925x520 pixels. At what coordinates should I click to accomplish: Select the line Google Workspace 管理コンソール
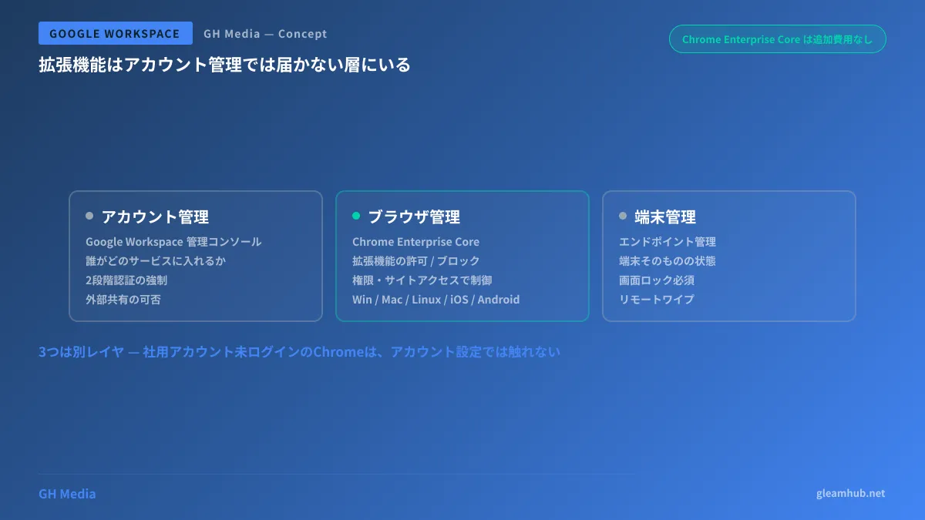(x=173, y=242)
